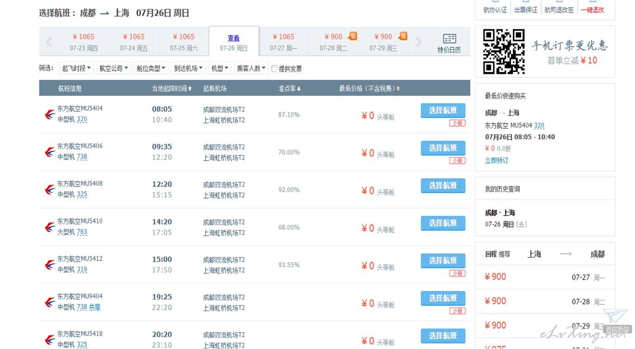
Task: Open the 乘客人数 filter dropdown
Action: [251, 68]
